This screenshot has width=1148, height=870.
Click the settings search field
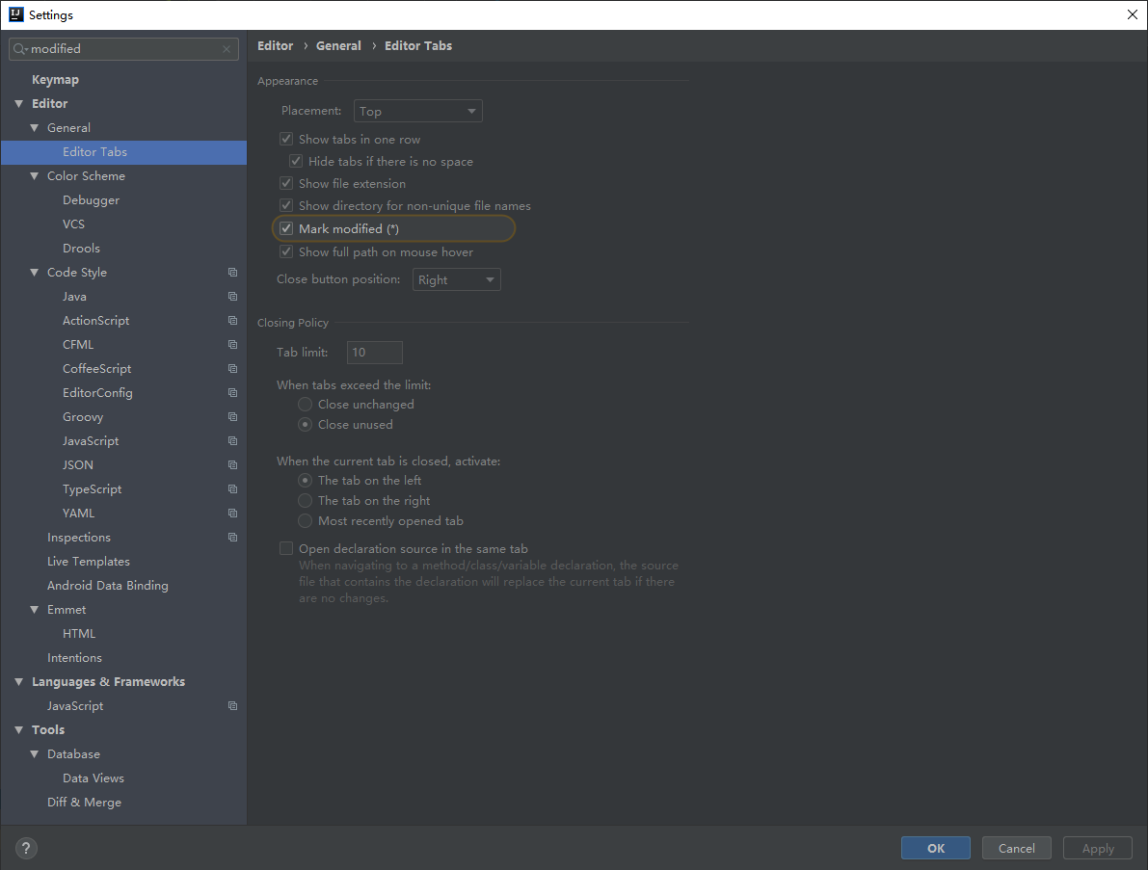point(123,49)
